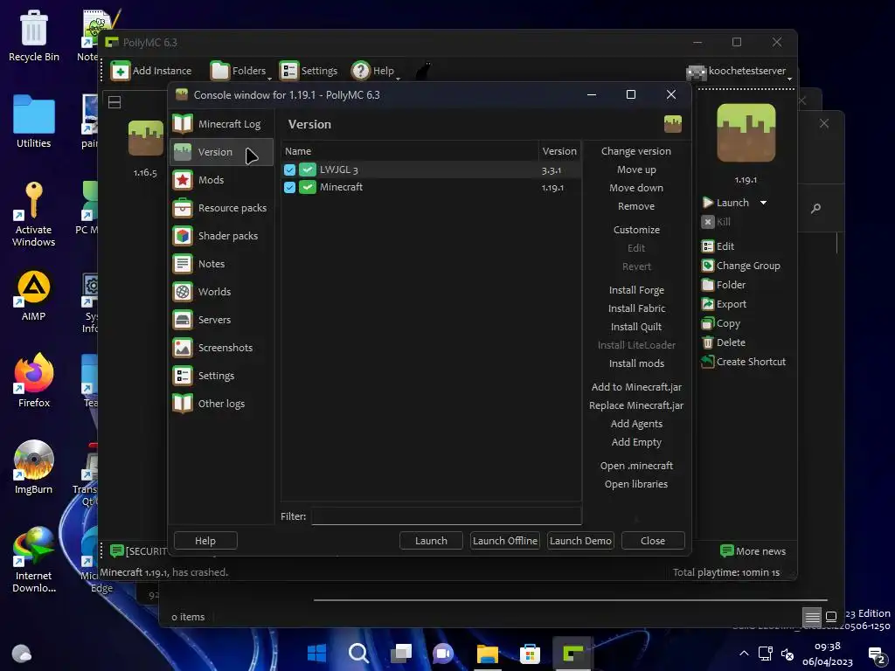Click the Servers icon in sidebar
This screenshot has width=895, height=671.
183,320
